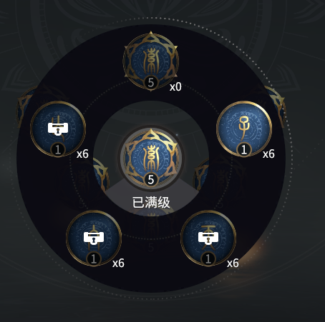Screen dimensions: 325x322
Task: Click the partially hidden rune at far right edge
Action: (x=276, y=106)
